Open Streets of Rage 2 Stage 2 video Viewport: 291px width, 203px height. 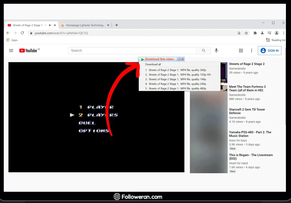(247, 64)
